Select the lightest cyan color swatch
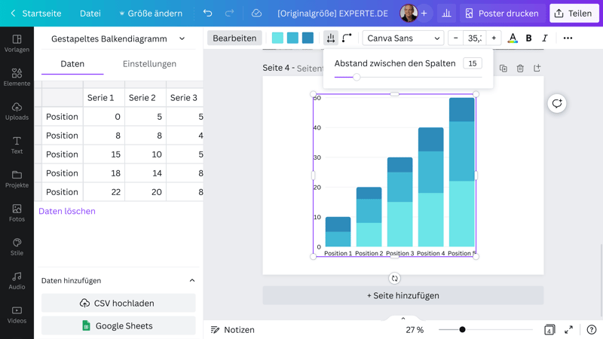This screenshot has width=603, height=339. 277,38
